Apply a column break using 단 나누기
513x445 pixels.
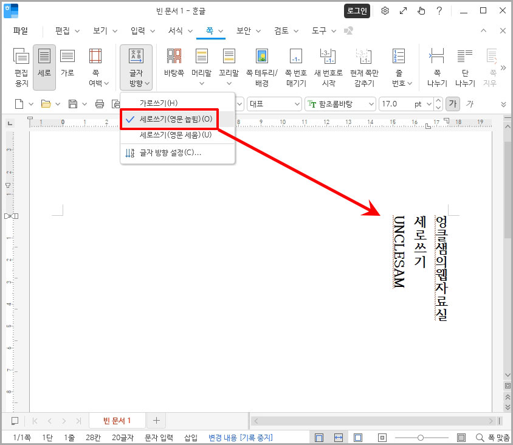(x=465, y=67)
